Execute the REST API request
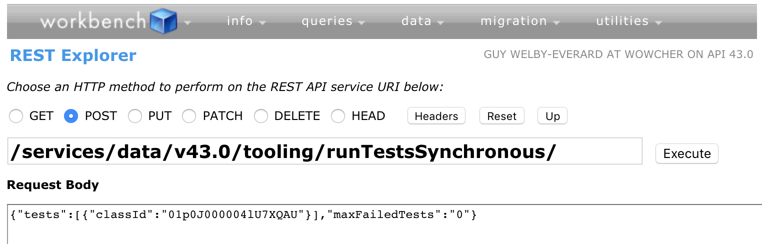The width and height of the screenshot is (762, 244). point(686,153)
